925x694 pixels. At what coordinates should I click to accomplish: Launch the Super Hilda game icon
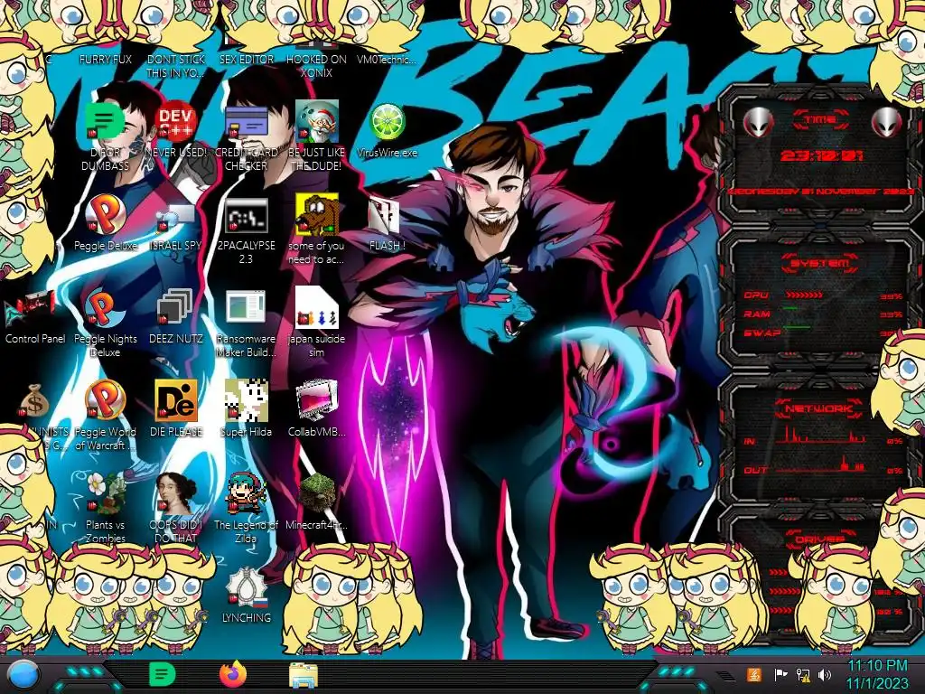[x=246, y=401]
